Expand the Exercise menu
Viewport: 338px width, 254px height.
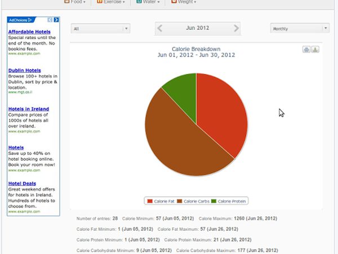pyautogui.click(x=111, y=2)
